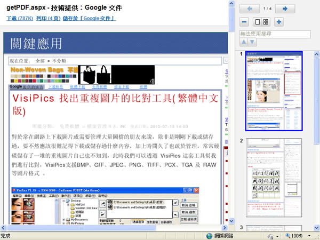320x240 pixels.
Task: Click the zoom magnifier icon in status bar
Action: point(288,236)
